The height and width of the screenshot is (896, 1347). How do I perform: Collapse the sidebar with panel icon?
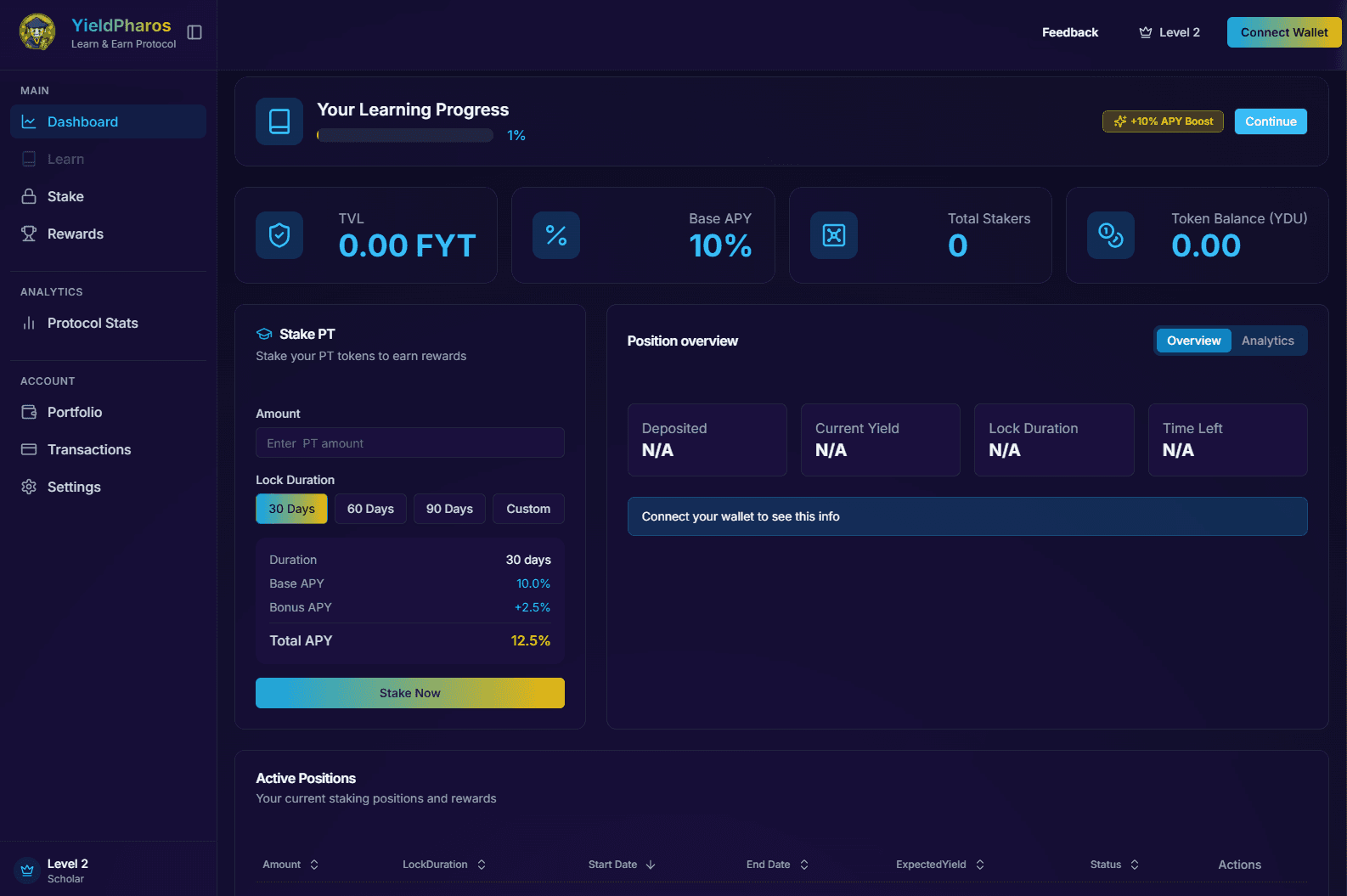(x=194, y=32)
